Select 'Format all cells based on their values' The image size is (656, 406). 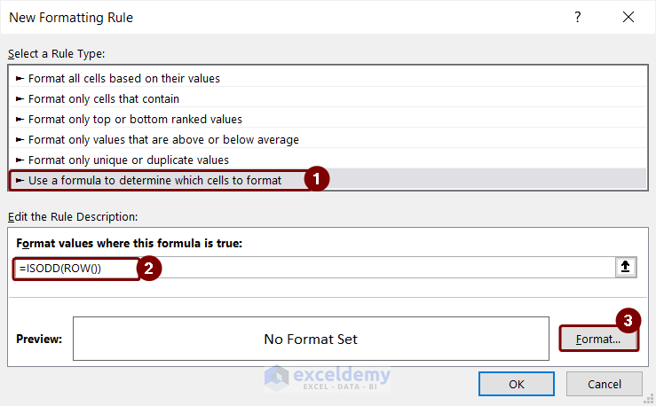point(124,78)
